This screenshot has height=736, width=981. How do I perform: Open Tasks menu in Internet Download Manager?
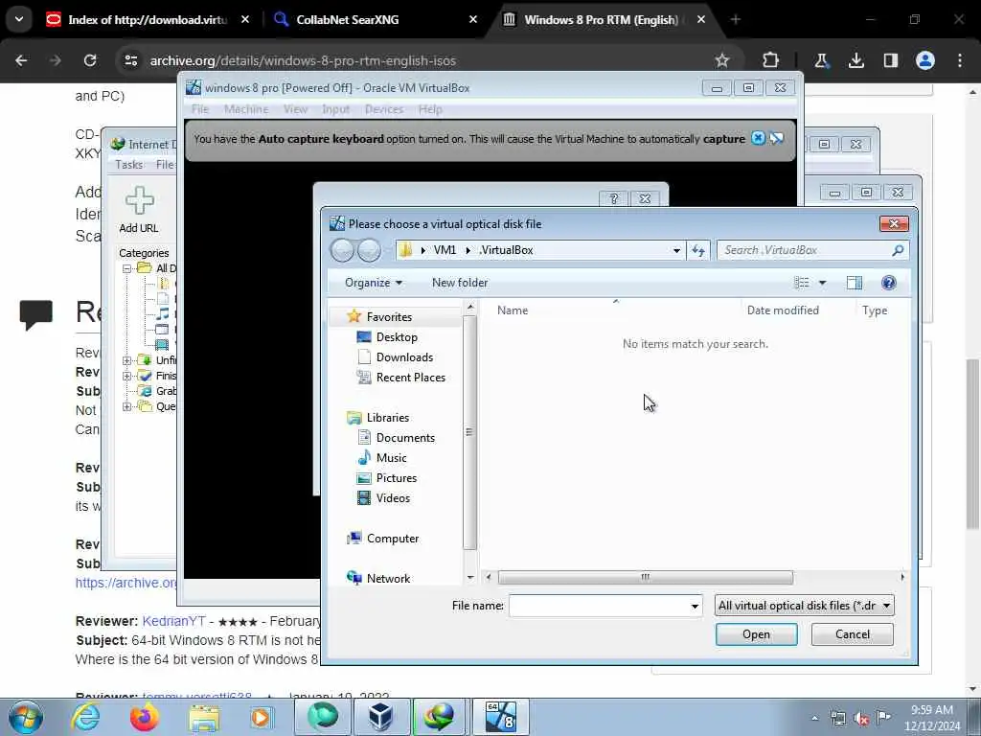tap(128, 165)
